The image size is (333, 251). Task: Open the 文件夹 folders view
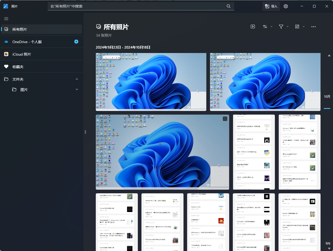42,79
